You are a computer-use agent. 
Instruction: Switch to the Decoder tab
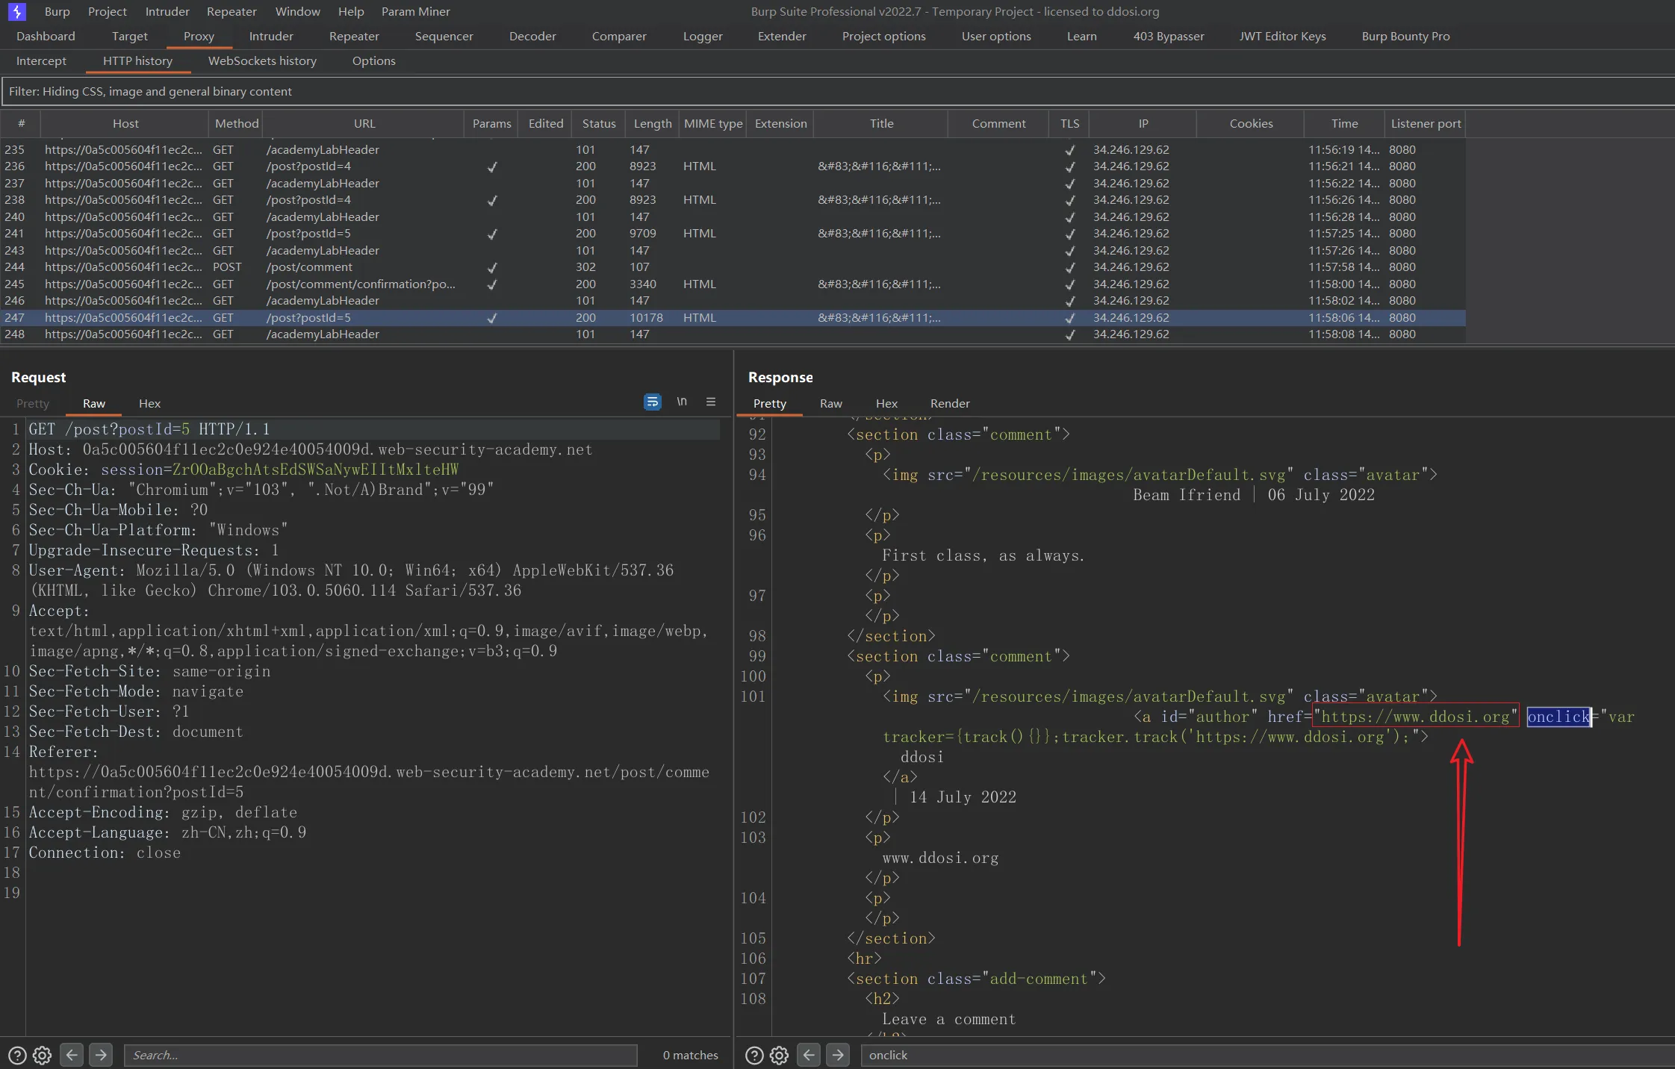(x=532, y=36)
